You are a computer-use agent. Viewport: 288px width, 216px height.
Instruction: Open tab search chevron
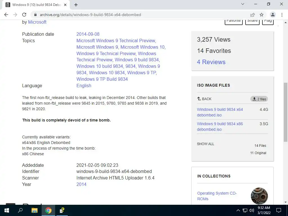243,4
